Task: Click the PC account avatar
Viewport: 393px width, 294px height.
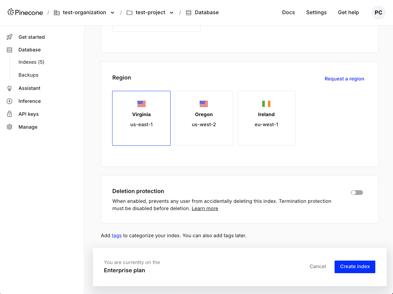Action: (x=378, y=12)
